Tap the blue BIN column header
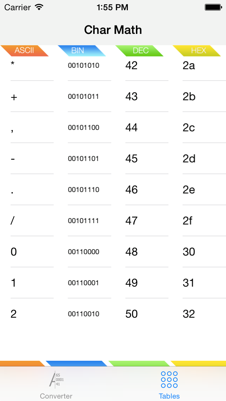The width and height of the screenshot is (226, 401). pos(82,50)
